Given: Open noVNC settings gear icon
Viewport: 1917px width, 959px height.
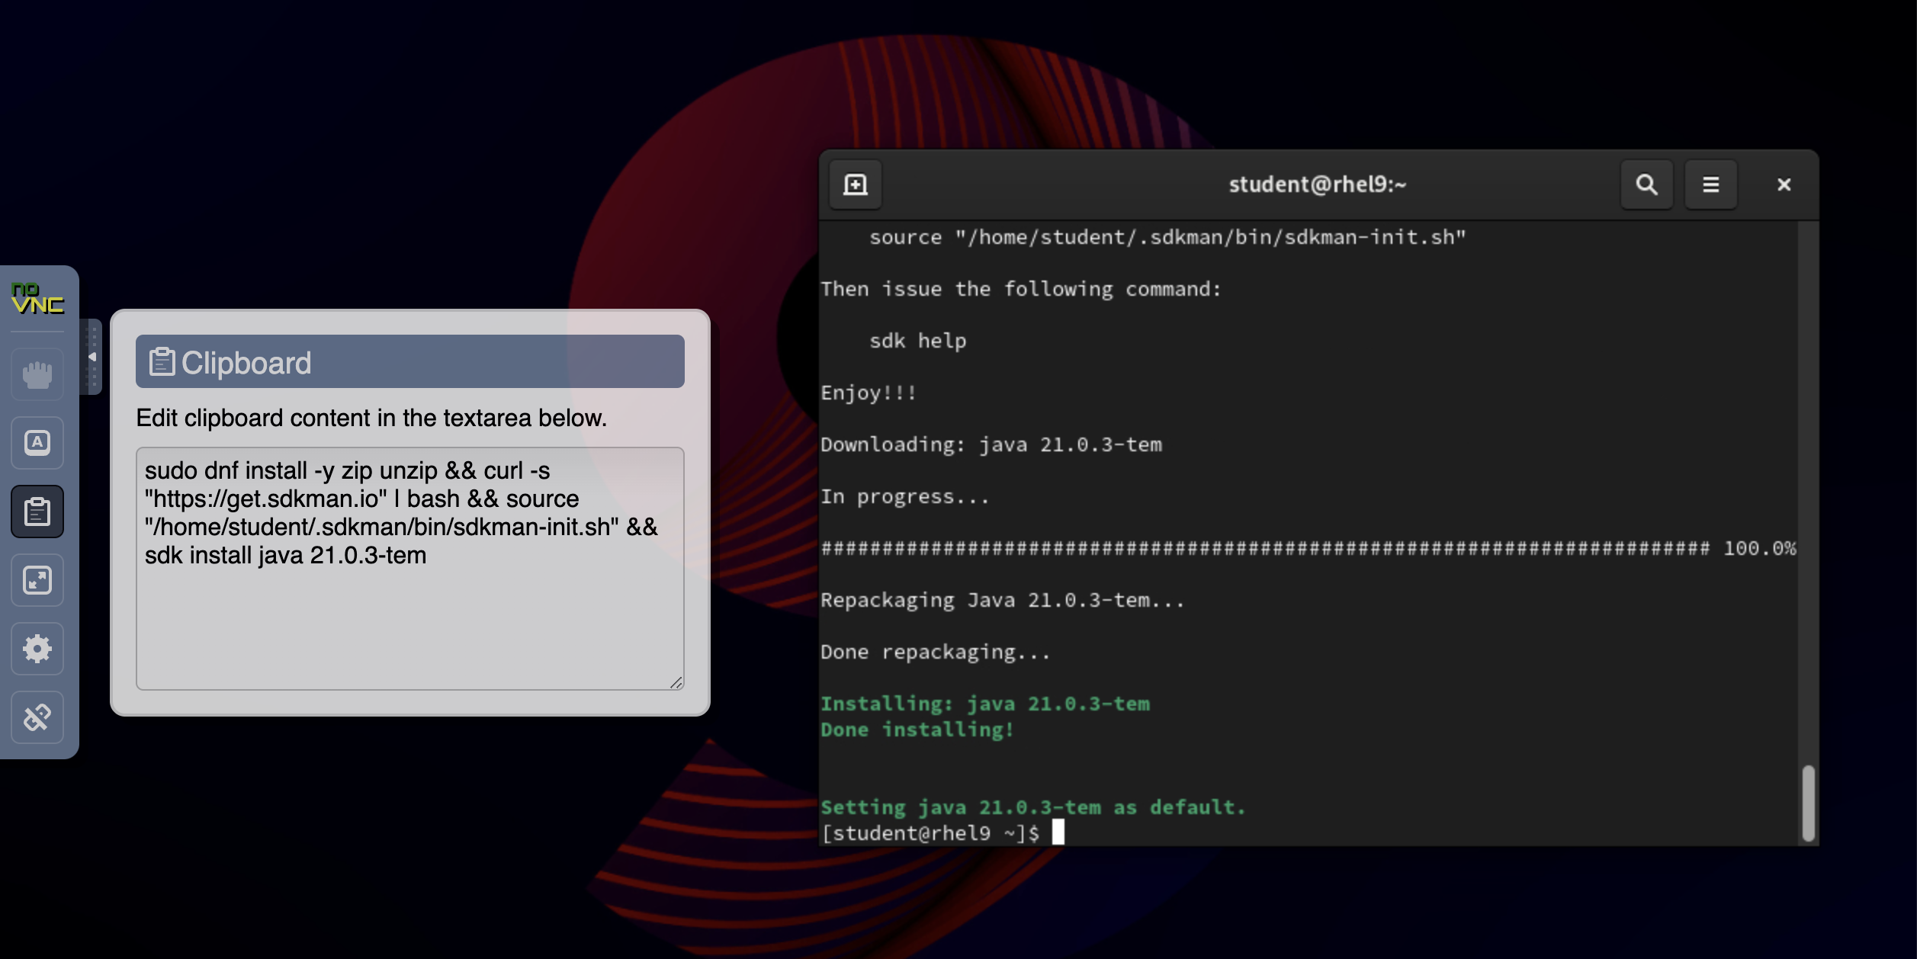Looking at the screenshot, I should (37, 649).
